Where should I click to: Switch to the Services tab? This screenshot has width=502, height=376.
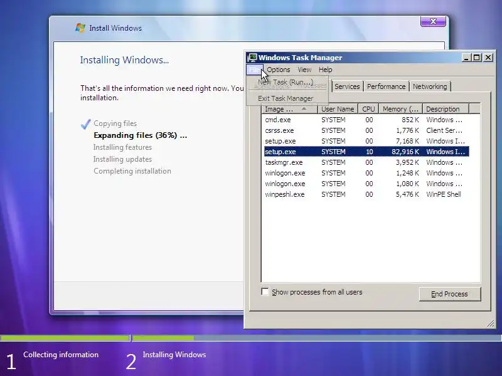tap(347, 86)
